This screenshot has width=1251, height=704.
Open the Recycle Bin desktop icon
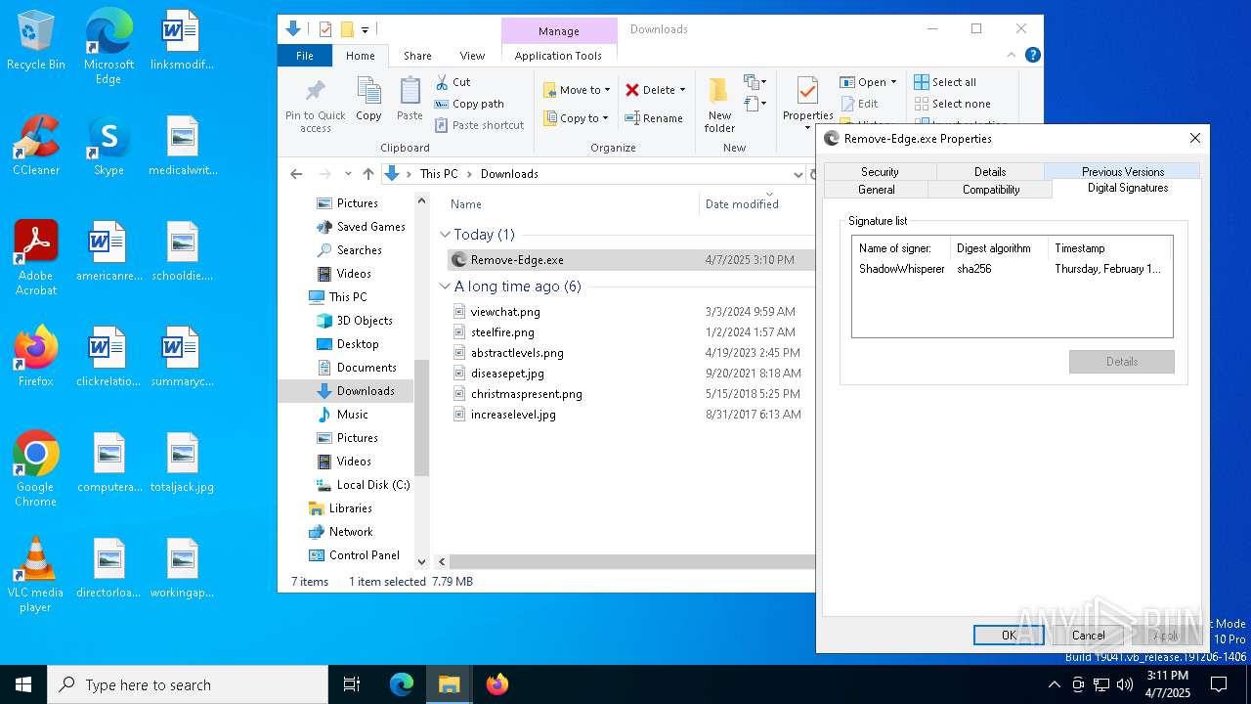pos(36,41)
